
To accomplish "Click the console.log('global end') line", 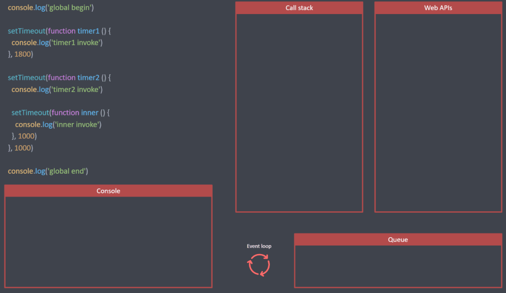I will click(48, 171).
